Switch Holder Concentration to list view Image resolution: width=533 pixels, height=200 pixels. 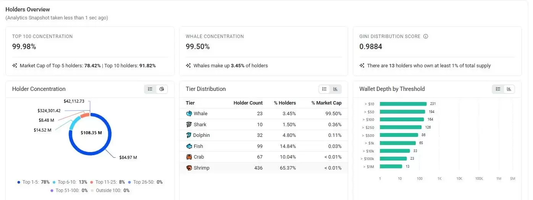(150, 89)
